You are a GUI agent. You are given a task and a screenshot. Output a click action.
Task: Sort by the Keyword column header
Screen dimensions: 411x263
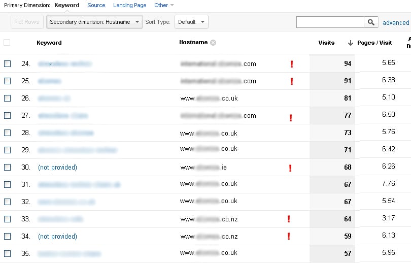pyautogui.click(x=49, y=43)
